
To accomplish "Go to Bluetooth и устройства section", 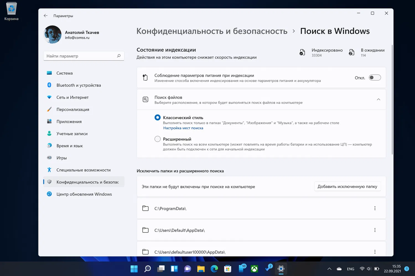I will tap(84, 85).
